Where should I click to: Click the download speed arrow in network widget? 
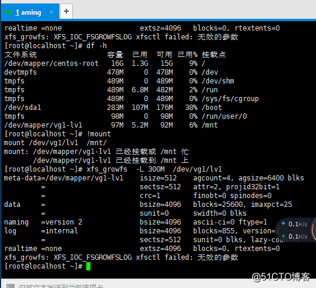point(283,236)
